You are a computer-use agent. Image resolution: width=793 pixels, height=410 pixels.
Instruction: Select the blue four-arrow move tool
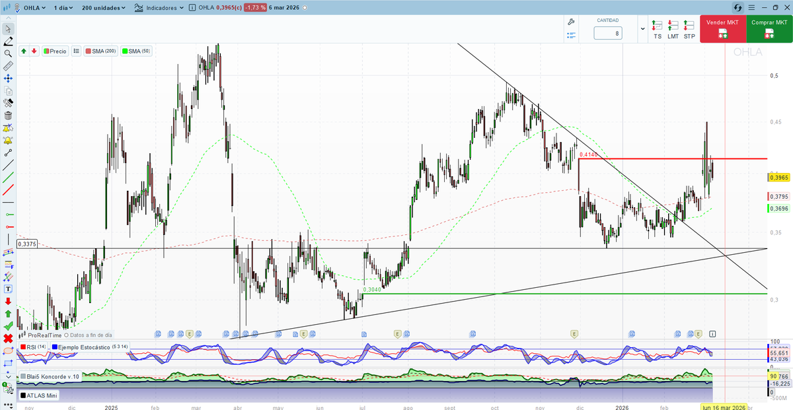(x=8, y=79)
